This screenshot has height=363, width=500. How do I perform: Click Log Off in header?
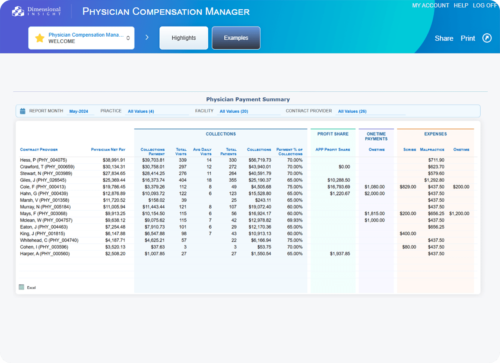485,5
